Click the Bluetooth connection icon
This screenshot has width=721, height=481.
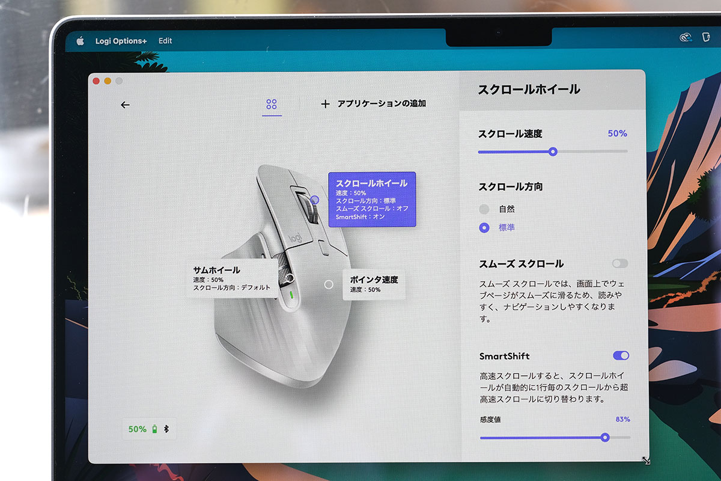point(167,429)
